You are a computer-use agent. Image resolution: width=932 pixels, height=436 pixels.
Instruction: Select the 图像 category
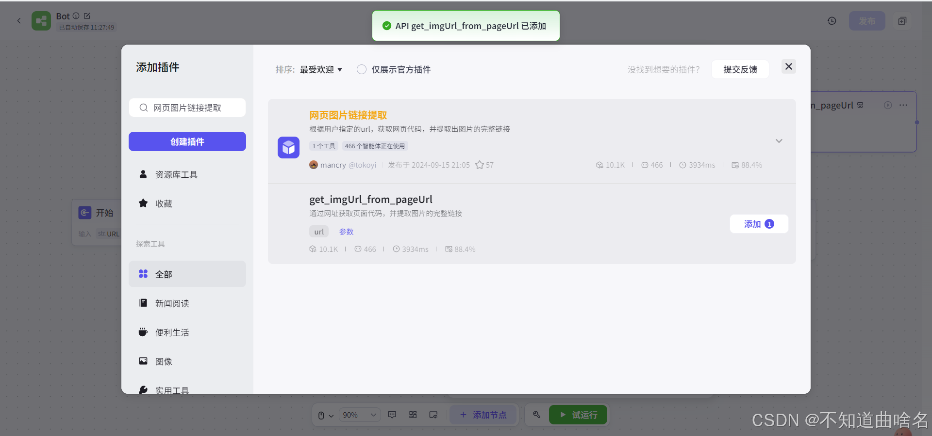tap(187, 361)
